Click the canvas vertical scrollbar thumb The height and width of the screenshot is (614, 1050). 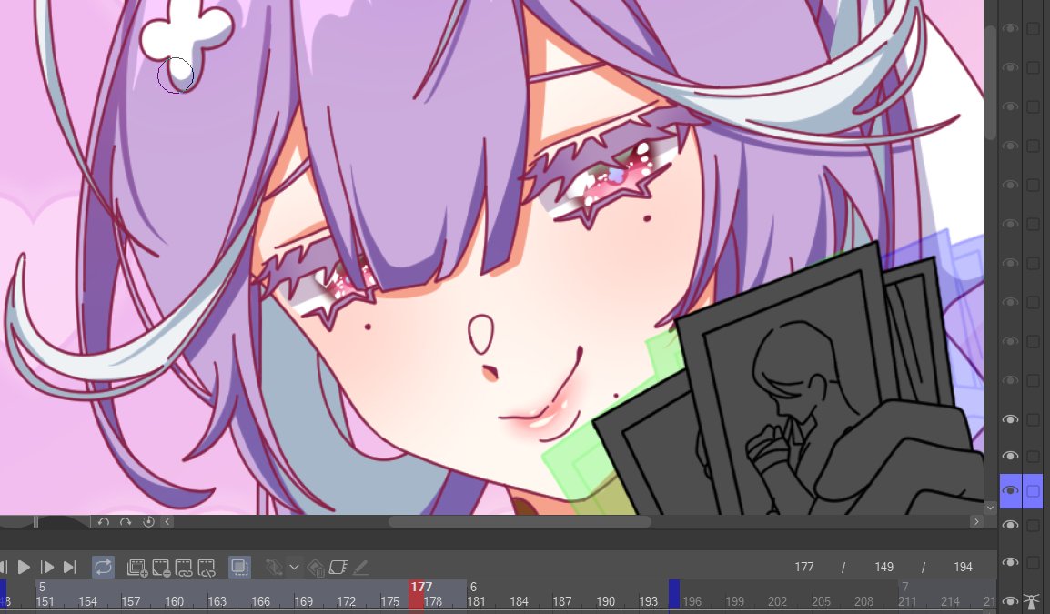pyautogui.click(x=990, y=83)
